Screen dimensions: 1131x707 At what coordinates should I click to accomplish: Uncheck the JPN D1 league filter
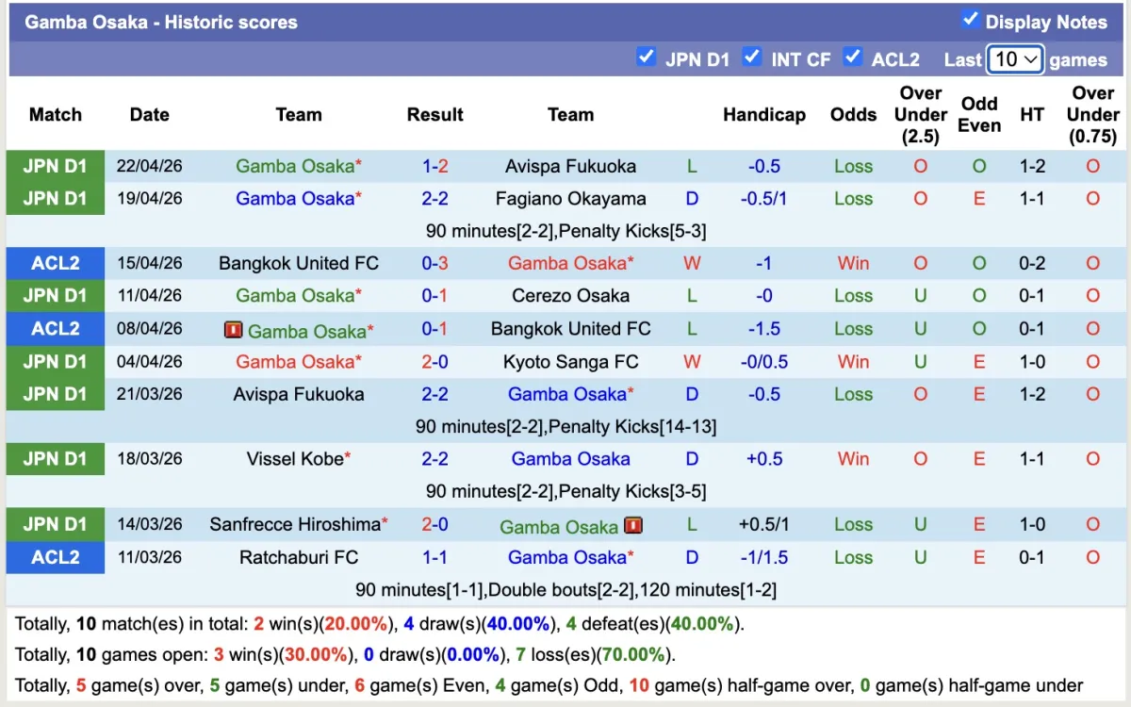pyautogui.click(x=646, y=58)
